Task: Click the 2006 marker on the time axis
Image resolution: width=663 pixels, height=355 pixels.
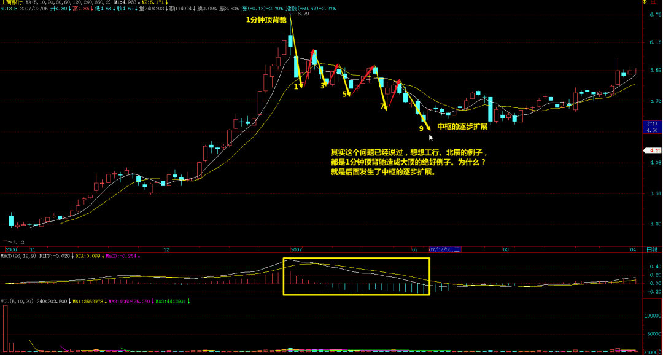Action: tap(10, 249)
